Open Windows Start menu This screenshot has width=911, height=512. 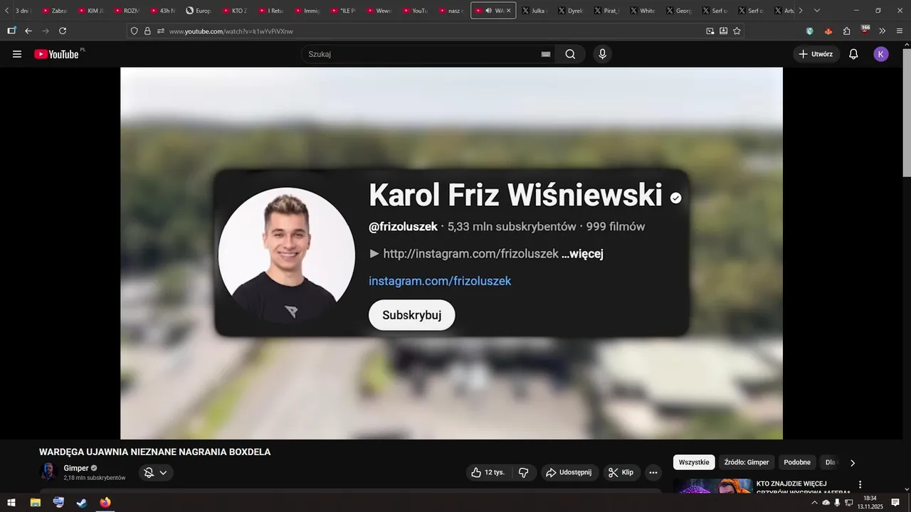point(11,503)
